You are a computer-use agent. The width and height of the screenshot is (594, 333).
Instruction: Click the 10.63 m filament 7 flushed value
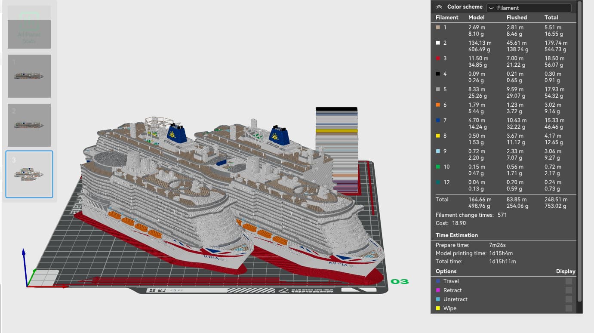coord(517,120)
